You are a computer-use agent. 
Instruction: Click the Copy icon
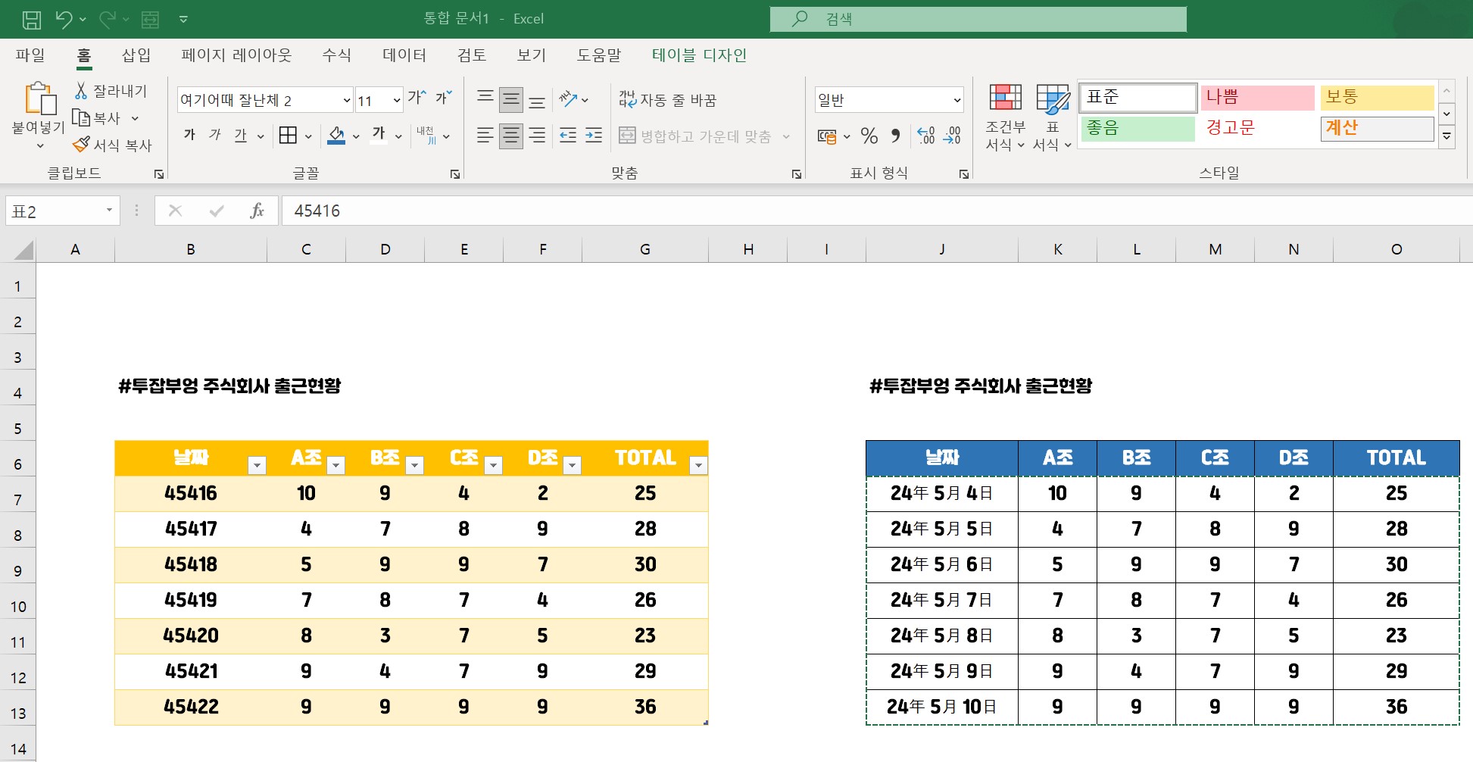tap(81, 118)
